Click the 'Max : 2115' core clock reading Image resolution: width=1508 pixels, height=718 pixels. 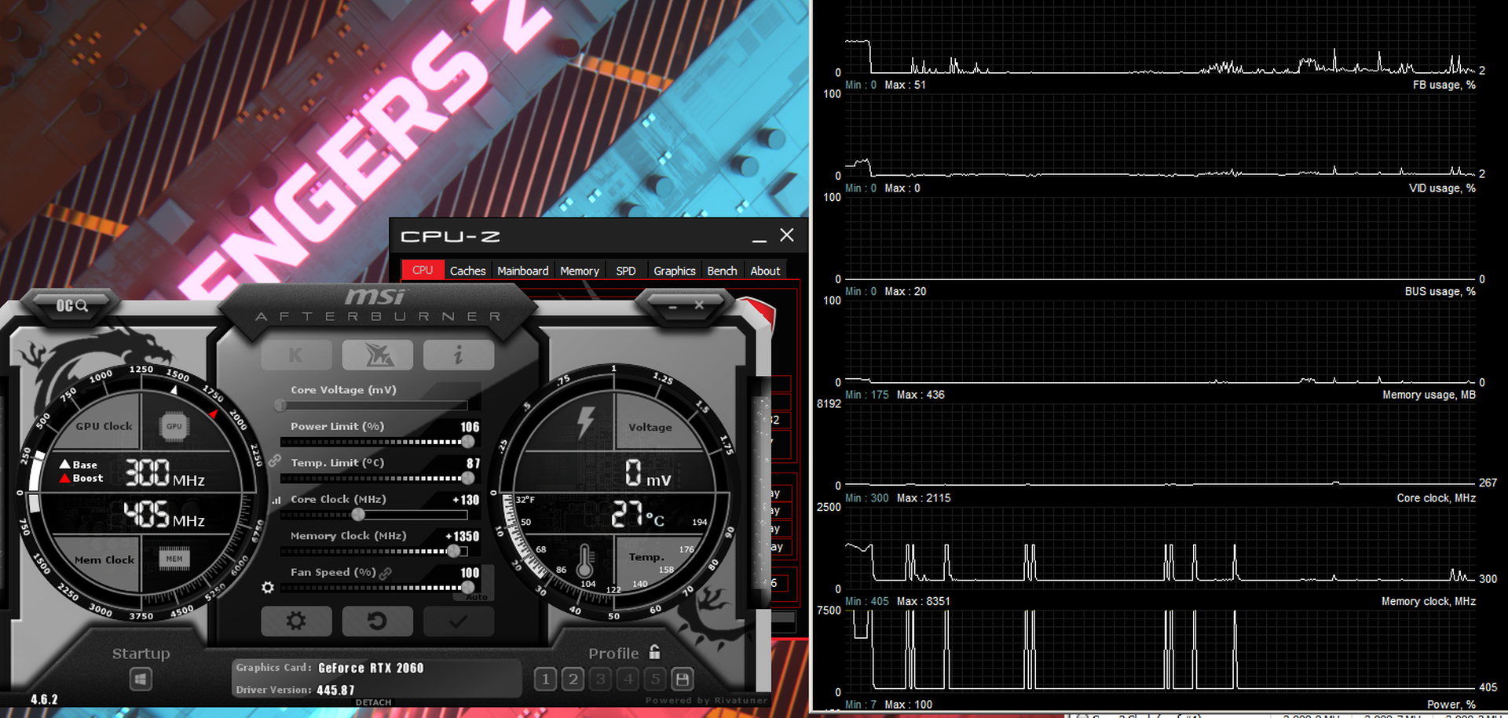[924, 498]
